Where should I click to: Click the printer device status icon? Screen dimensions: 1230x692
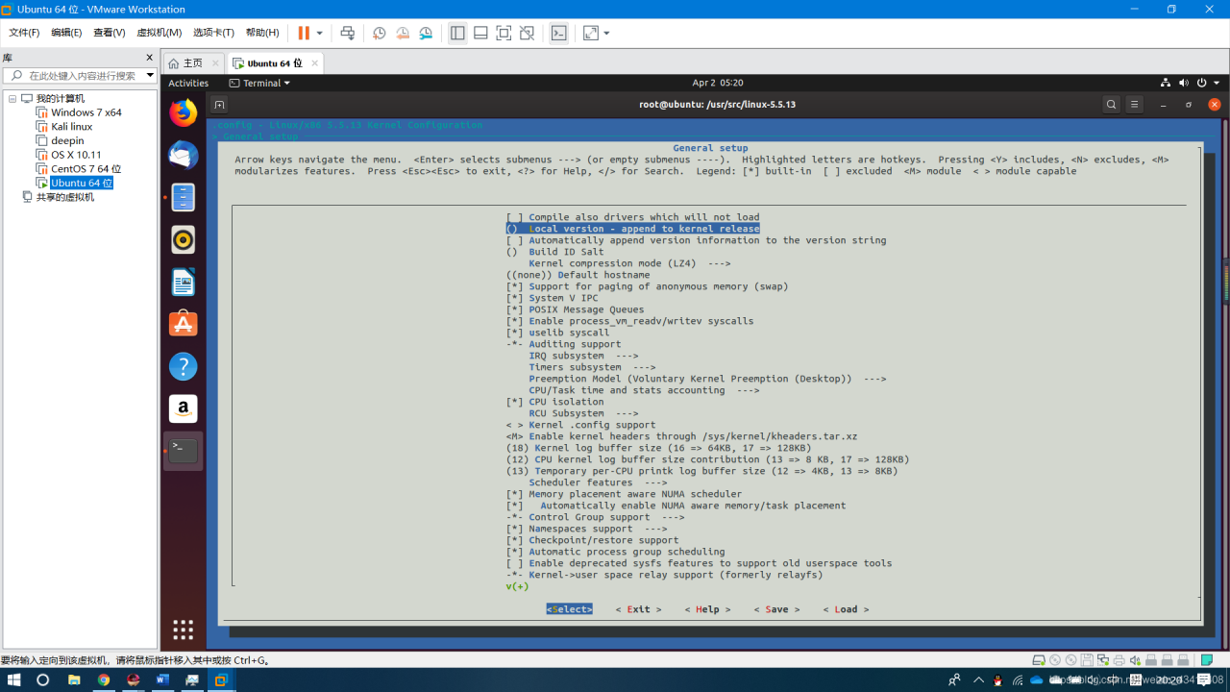(x=1119, y=660)
